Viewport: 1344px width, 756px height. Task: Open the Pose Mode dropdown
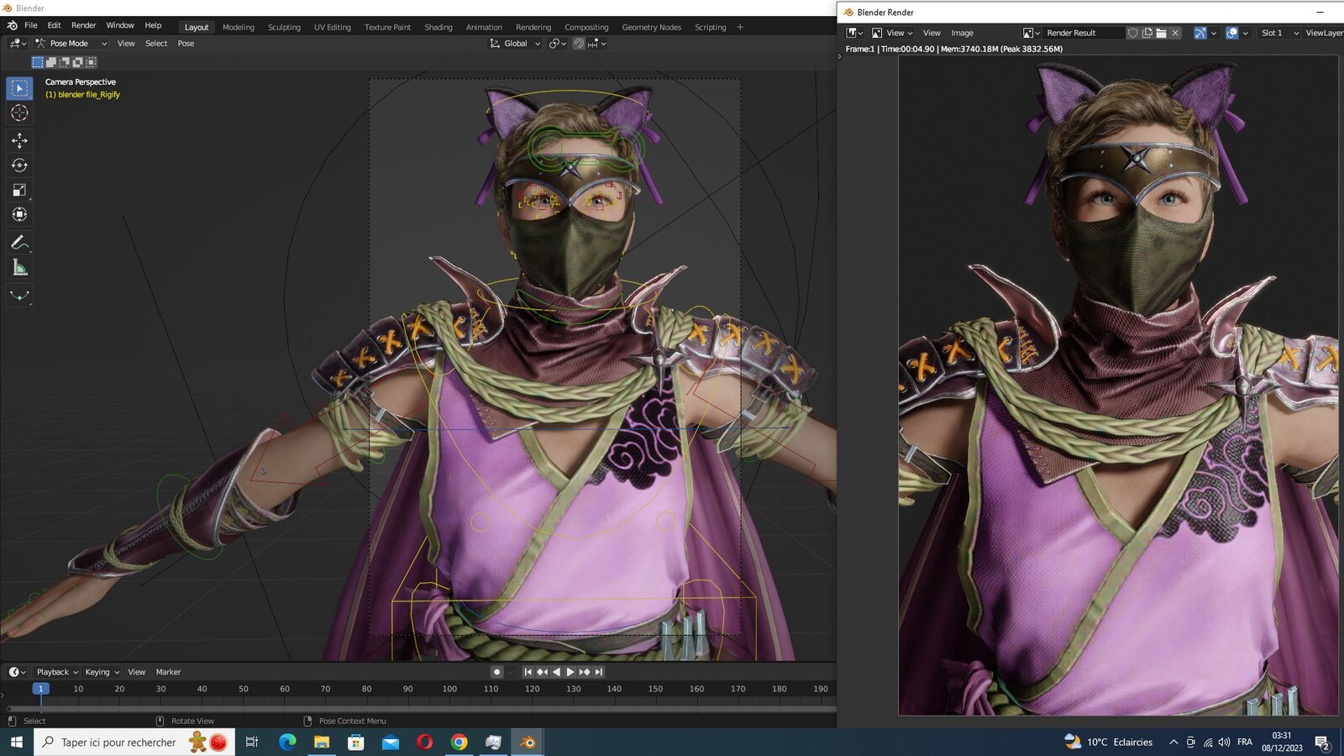tap(71, 44)
